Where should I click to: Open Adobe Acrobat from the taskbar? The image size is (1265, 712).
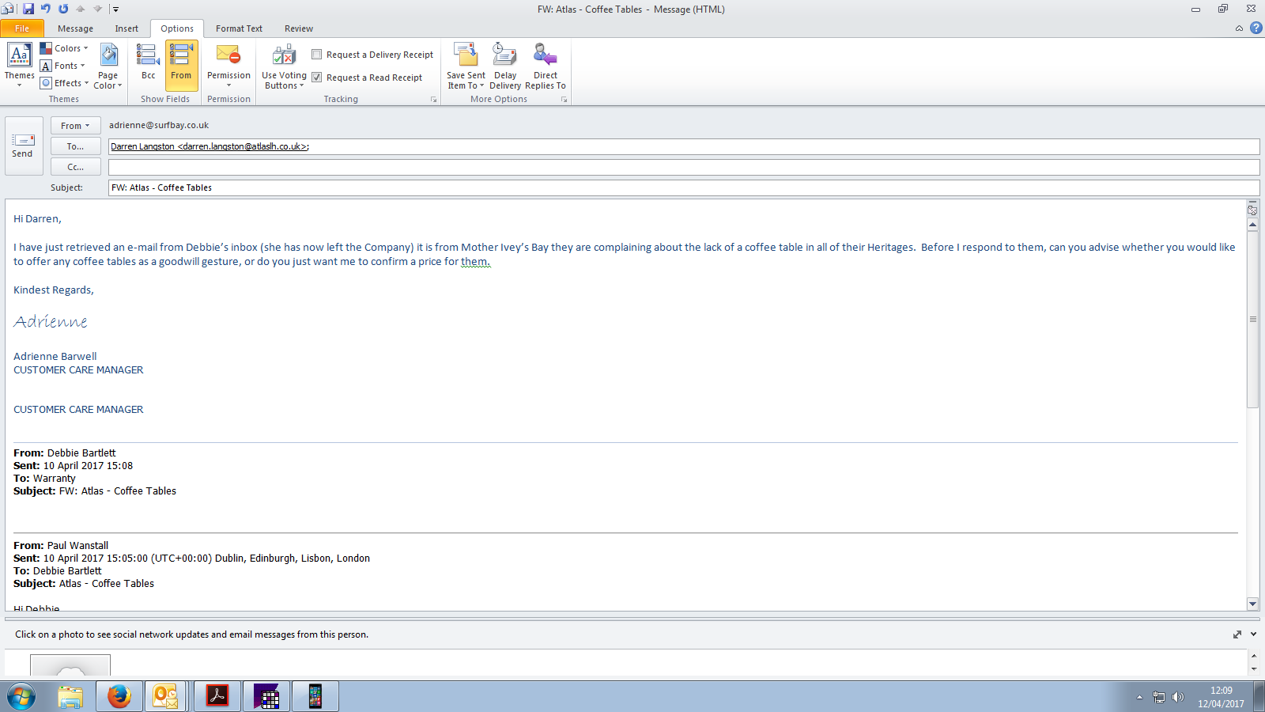click(217, 696)
